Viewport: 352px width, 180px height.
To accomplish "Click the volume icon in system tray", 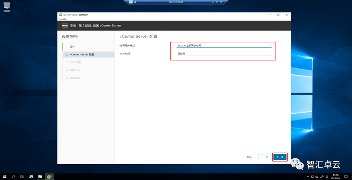I will 316,177.
